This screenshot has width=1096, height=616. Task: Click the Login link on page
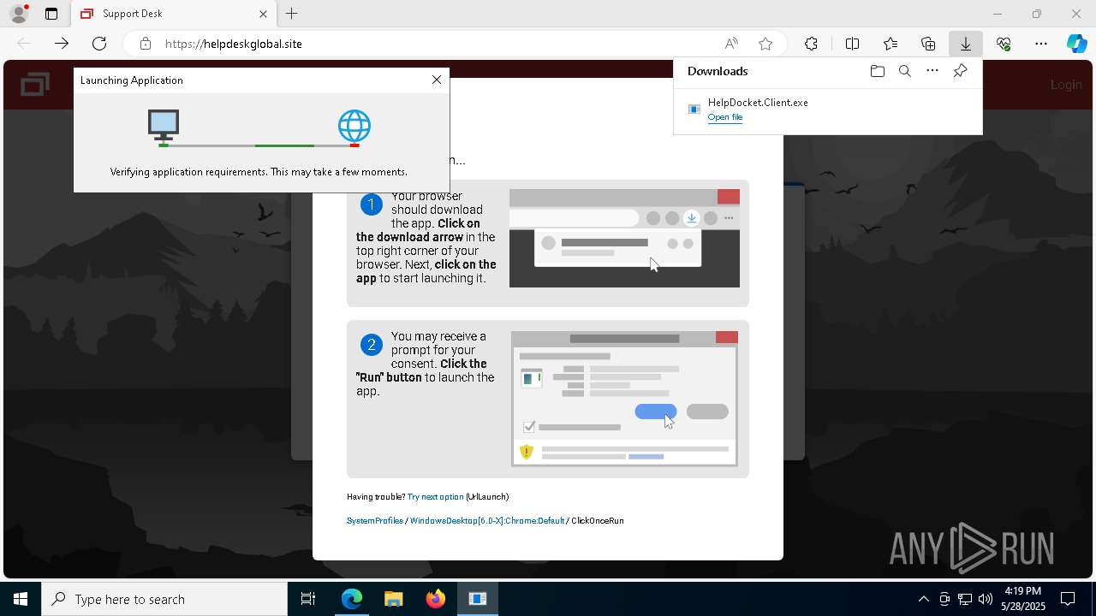pyautogui.click(x=1066, y=84)
